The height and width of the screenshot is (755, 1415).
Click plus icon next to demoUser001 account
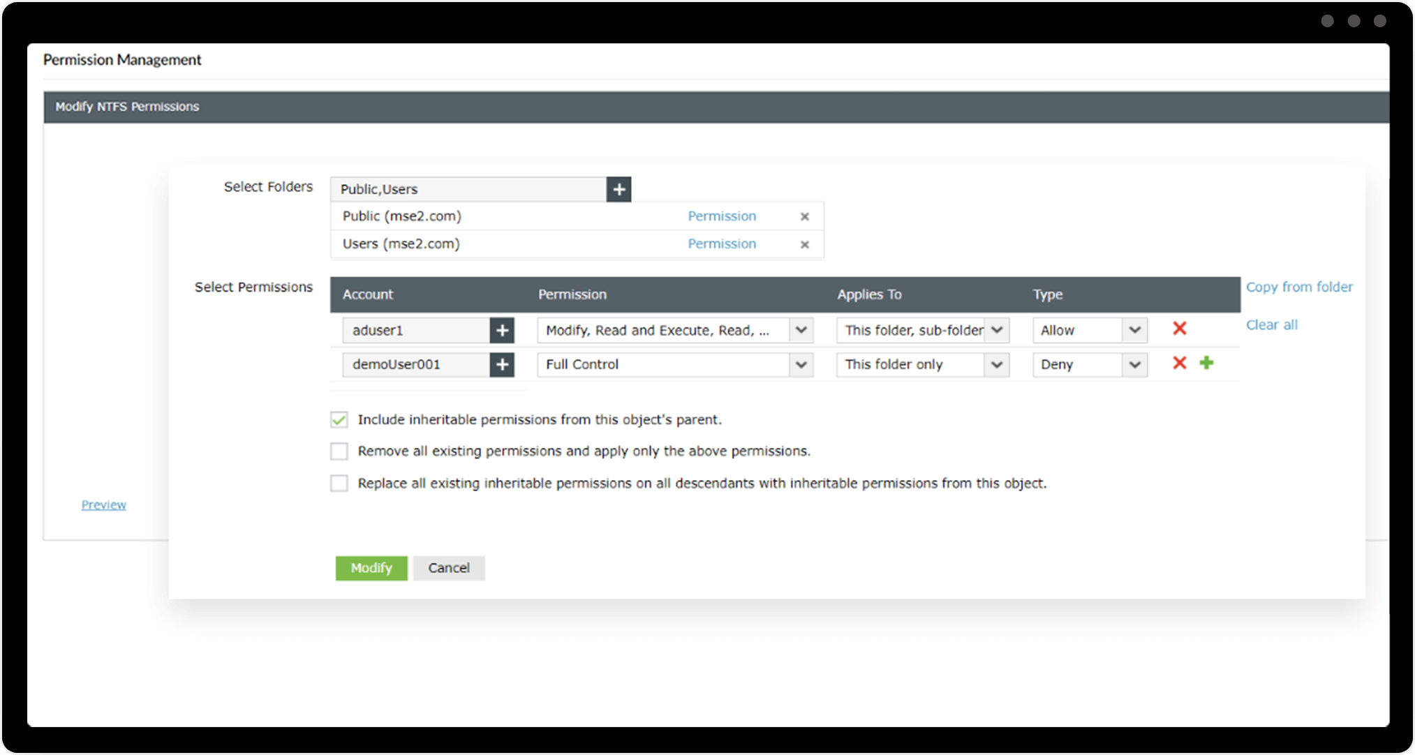[502, 364]
